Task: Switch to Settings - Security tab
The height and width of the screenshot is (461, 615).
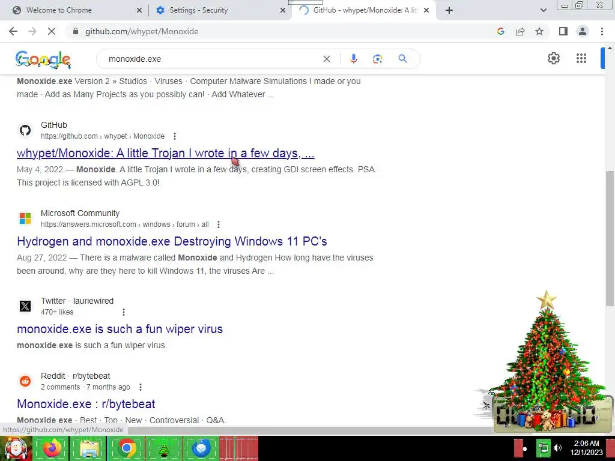Action: (x=220, y=10)
